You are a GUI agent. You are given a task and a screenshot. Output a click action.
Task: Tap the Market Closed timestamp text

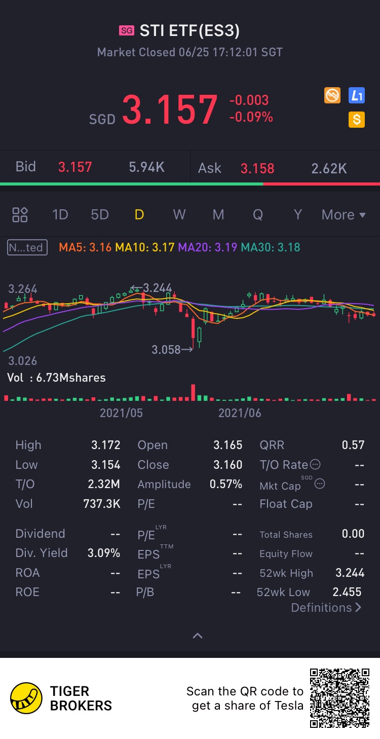tap(190, 52)
